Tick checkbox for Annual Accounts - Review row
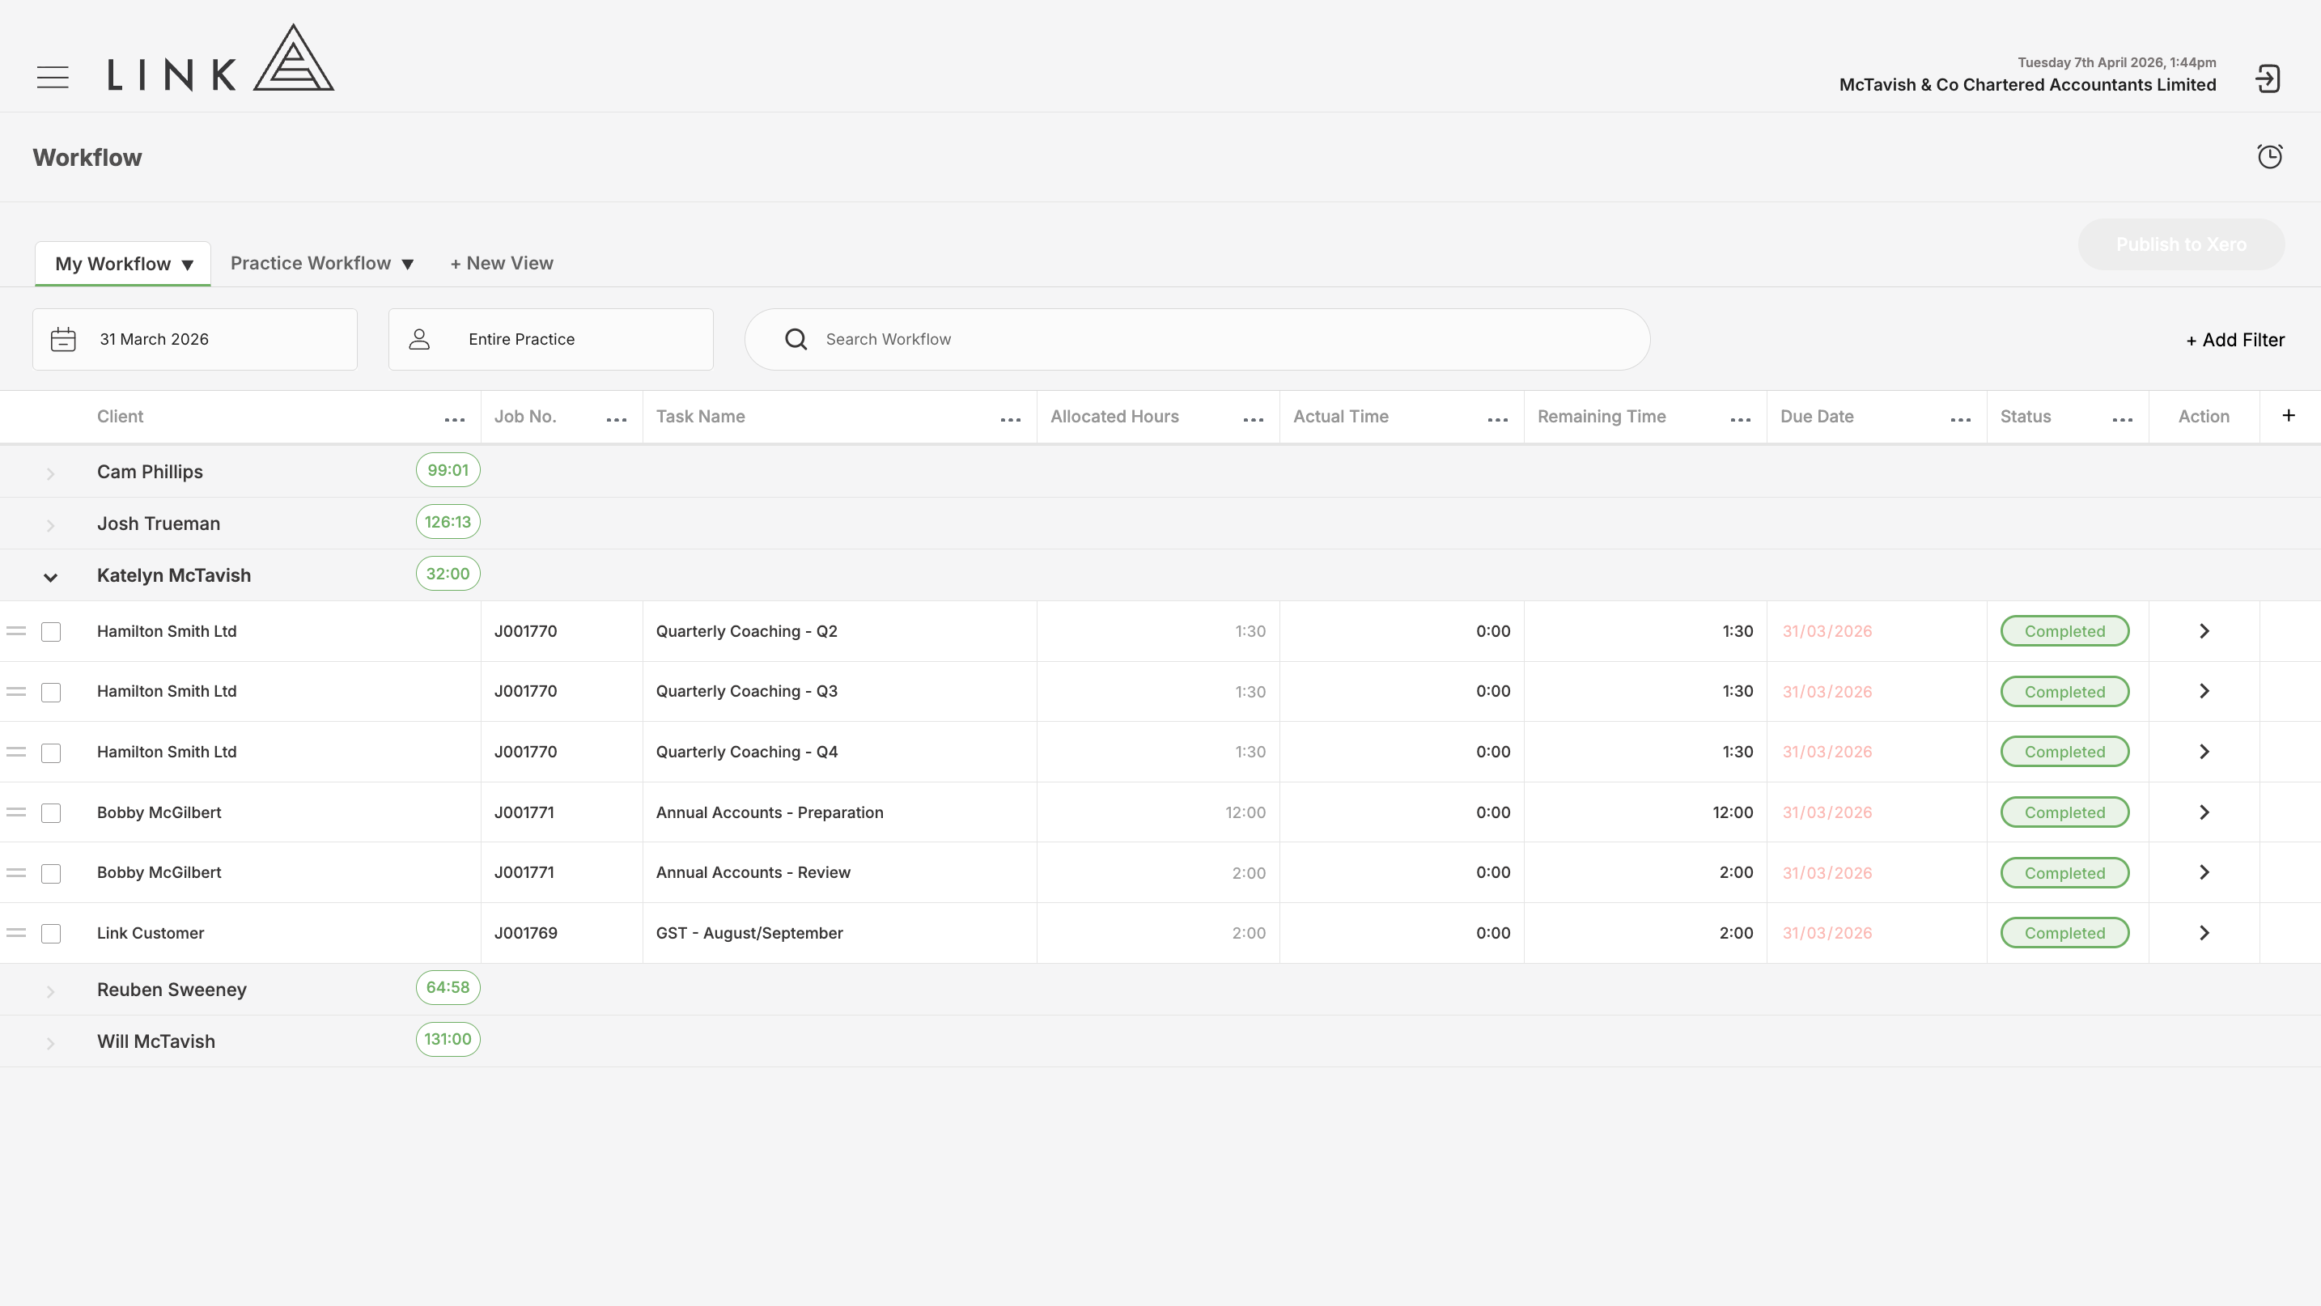Screen dimensions: 2321x1306 [x=51, y=874]
